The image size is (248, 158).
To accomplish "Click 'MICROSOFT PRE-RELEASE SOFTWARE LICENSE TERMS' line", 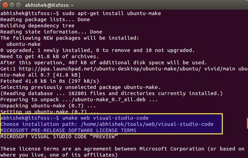I will [x=68, y=130].
